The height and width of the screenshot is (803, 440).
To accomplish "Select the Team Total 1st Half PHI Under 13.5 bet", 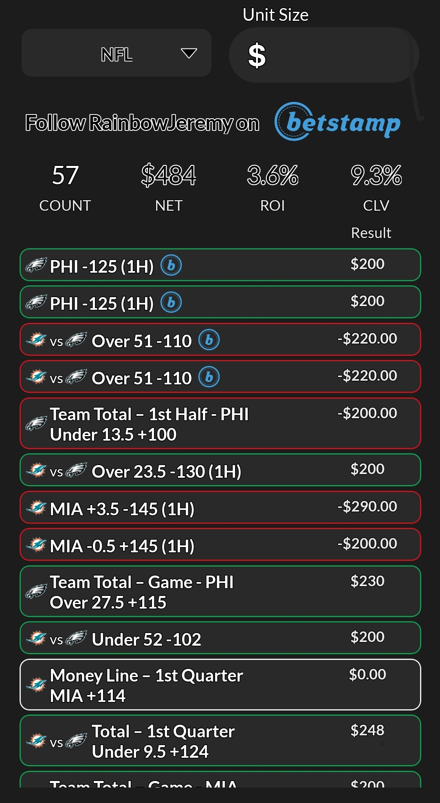I will (x=220, y=424).
